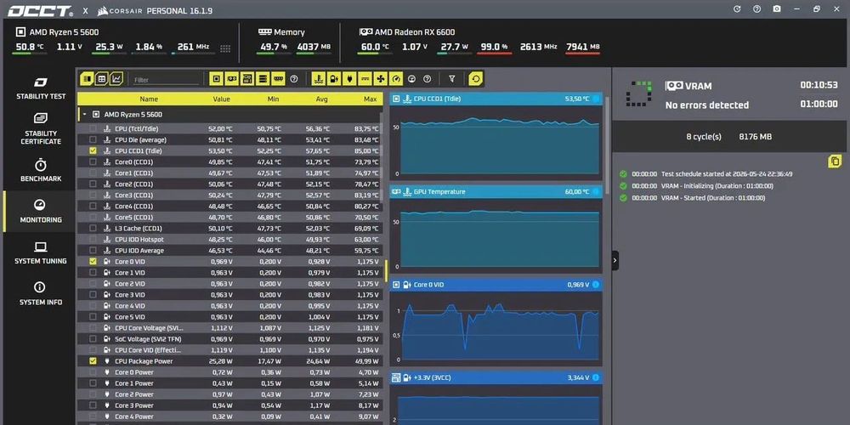Copy the test log with clipboard icon
Viewport: 850px width, 425px height.
point(835,161)
